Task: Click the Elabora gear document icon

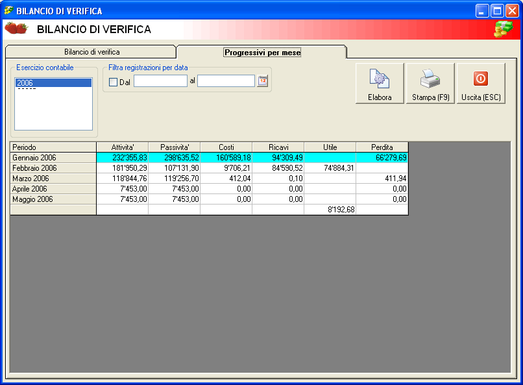Action: [379, 79]
